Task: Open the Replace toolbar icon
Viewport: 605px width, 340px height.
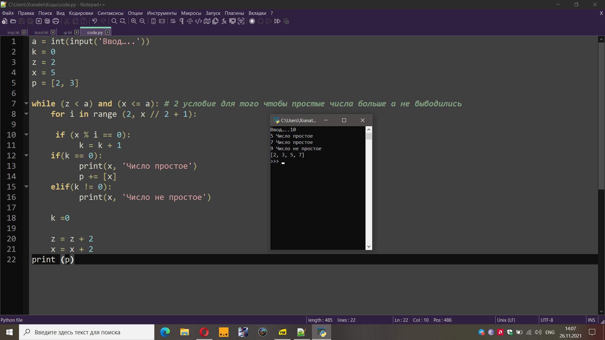Action: click(x=123, y=21)
